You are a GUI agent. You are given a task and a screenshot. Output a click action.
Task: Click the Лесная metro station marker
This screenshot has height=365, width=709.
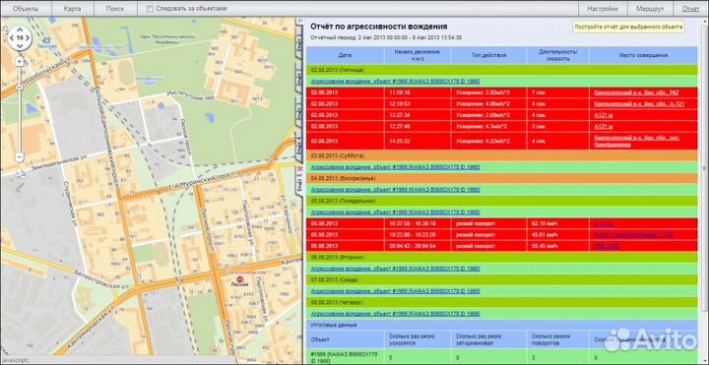[239, 279]
